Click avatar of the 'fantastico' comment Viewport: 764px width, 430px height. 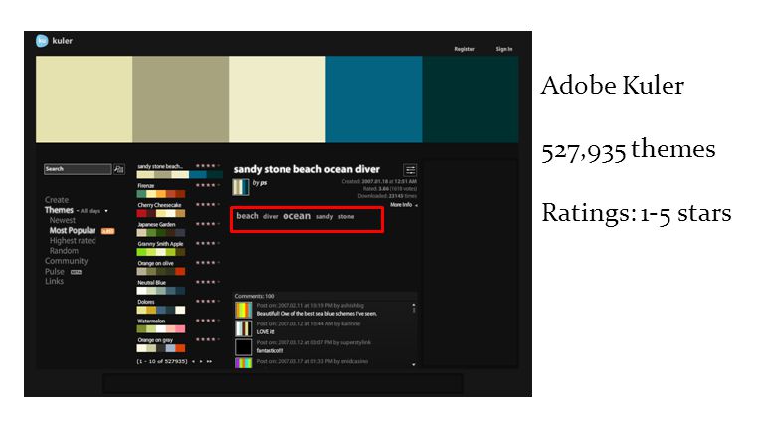[x=243, y=347]
